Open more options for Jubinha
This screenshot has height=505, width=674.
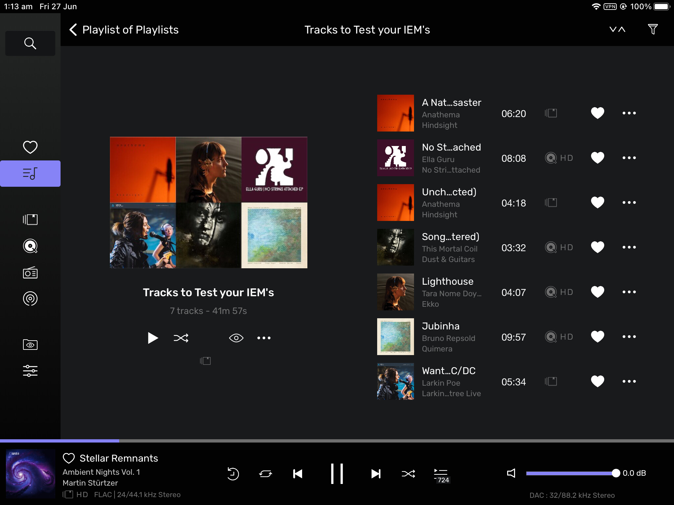coord(629,337)
